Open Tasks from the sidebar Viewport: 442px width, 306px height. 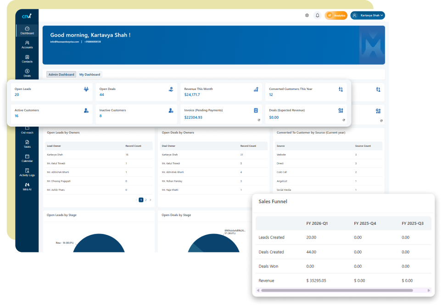click(x=27, y=144)
